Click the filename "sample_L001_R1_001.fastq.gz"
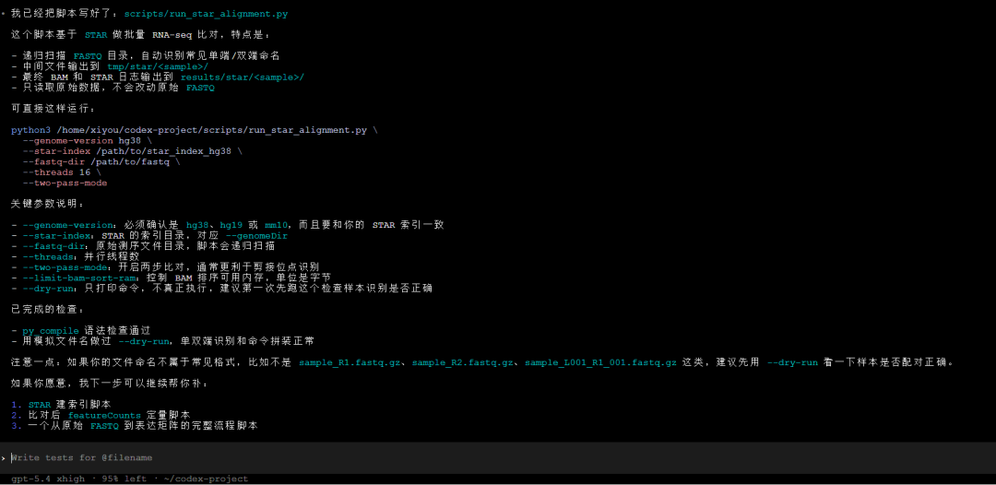 (x=601, y=361)
